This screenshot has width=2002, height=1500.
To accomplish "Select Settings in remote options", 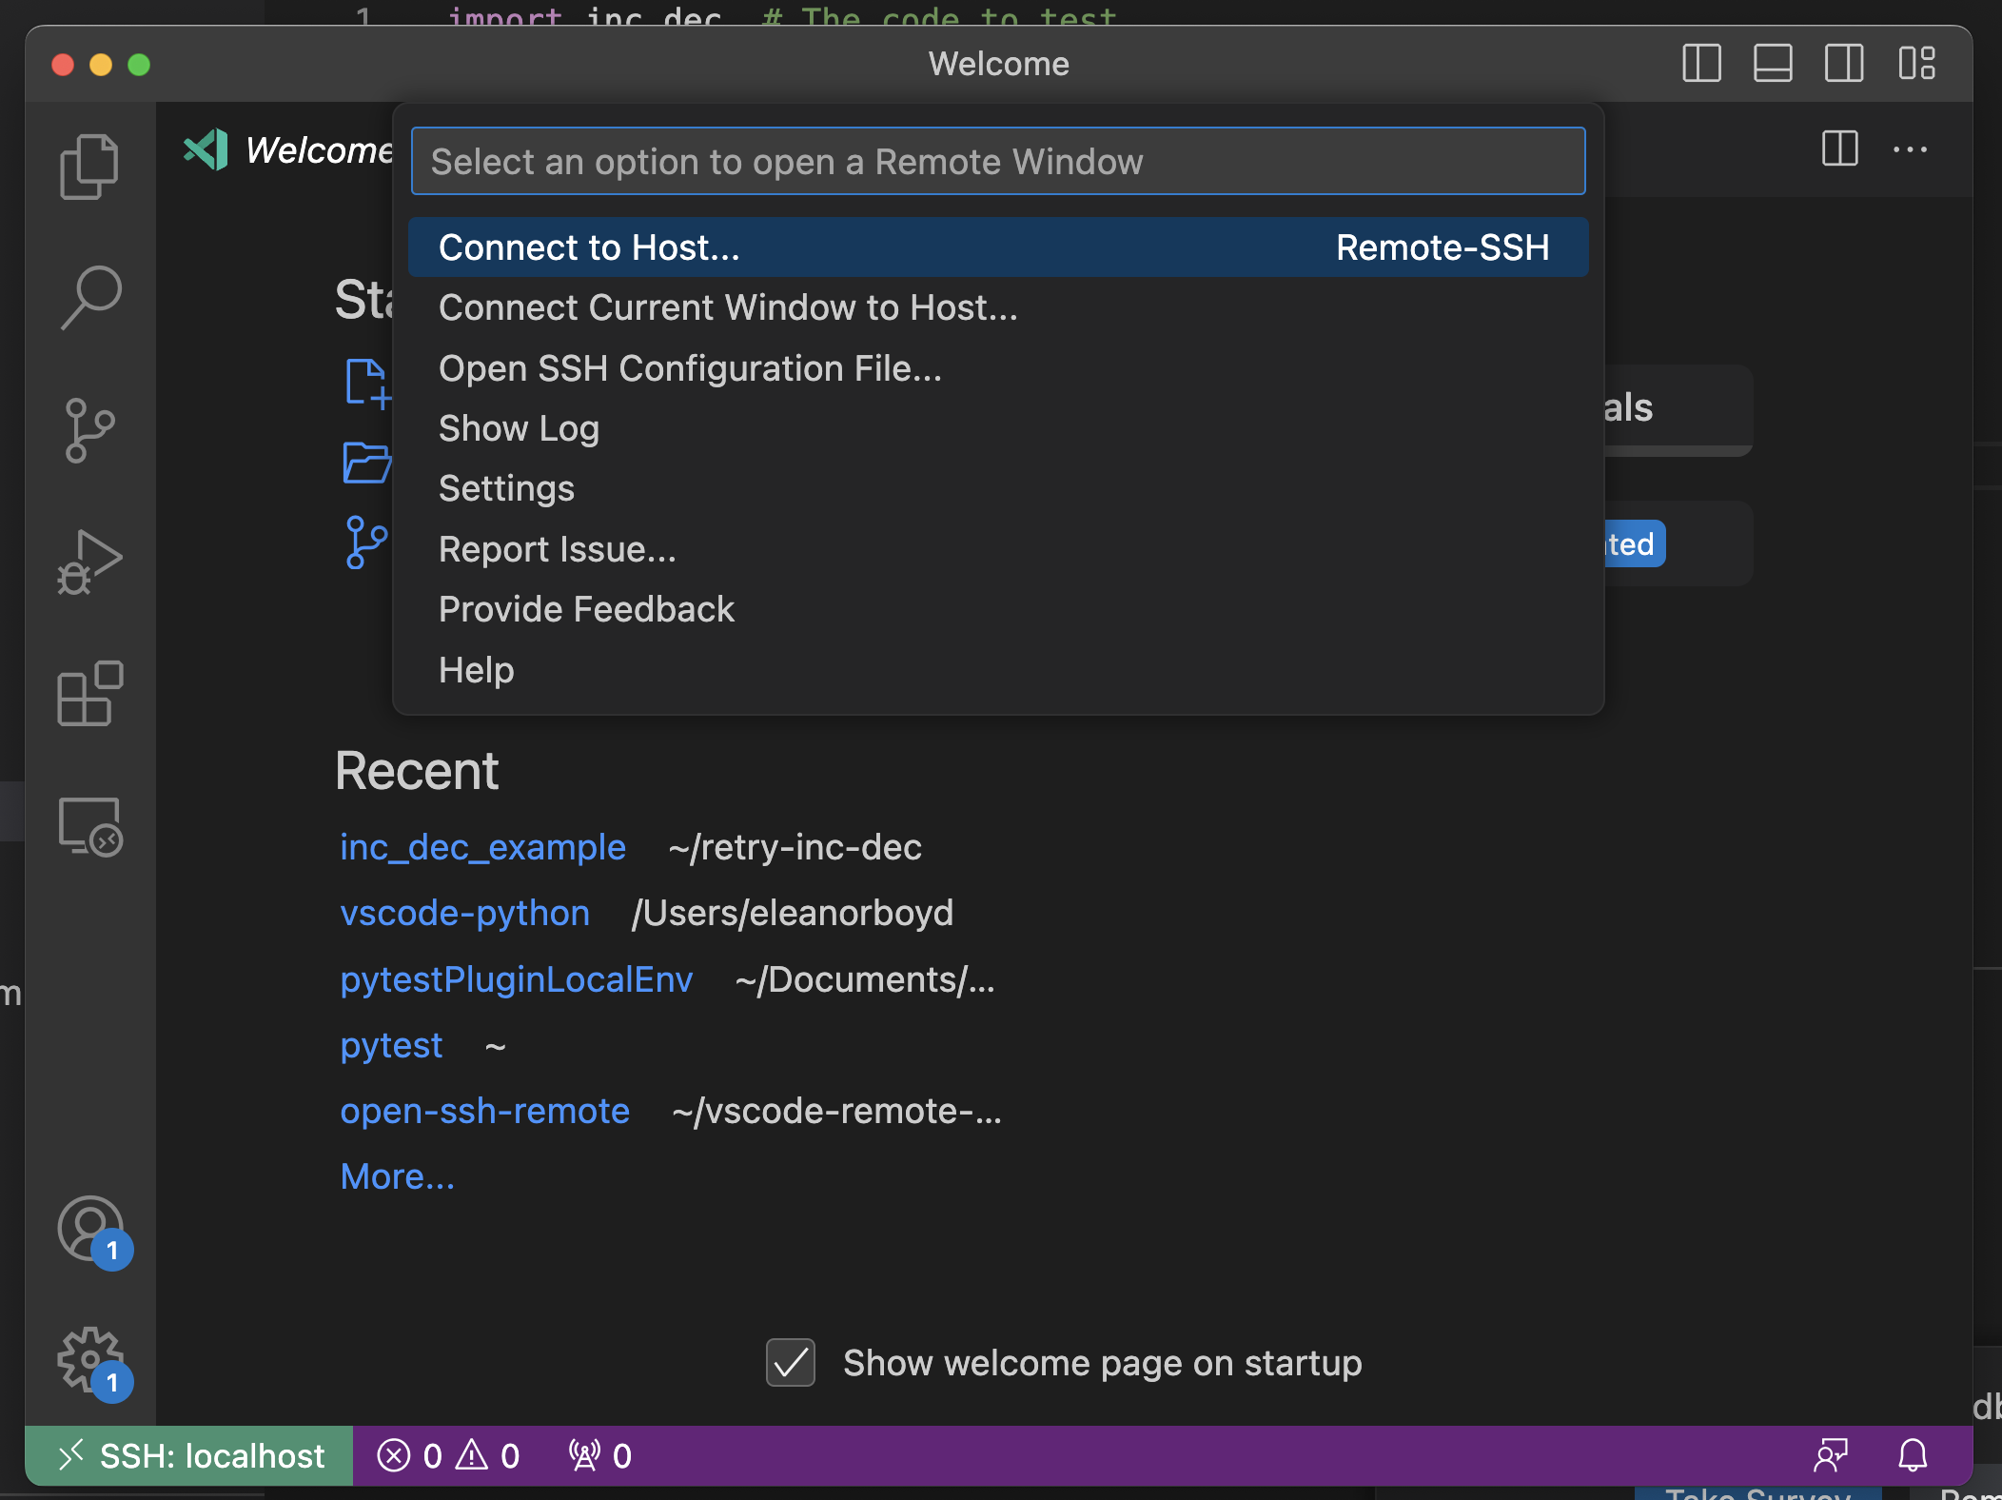I will click(998, 488).
